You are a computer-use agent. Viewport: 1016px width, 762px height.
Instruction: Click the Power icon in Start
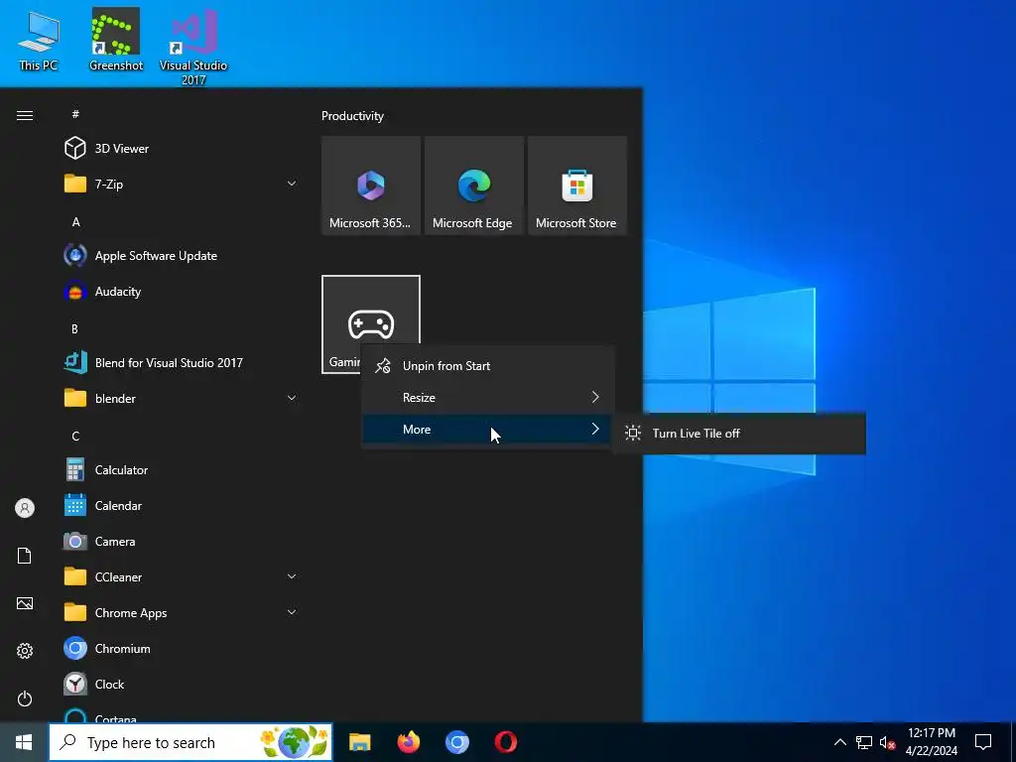pos(25,698)
